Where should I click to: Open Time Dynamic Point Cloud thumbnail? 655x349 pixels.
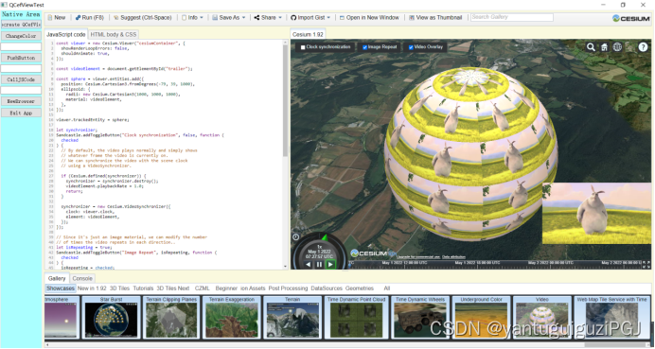(x=356, y=317)
